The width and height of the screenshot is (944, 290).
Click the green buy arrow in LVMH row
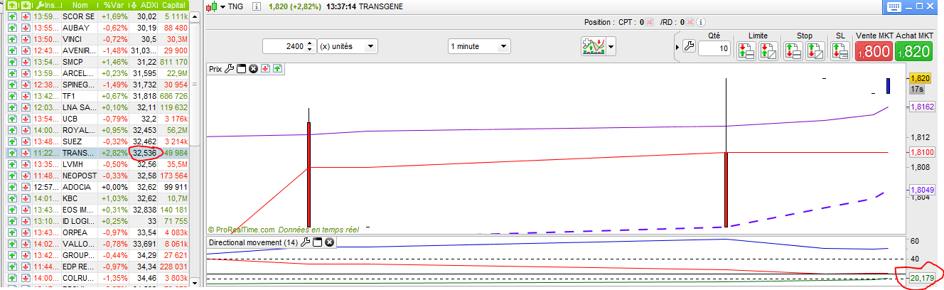click(13, 163)
